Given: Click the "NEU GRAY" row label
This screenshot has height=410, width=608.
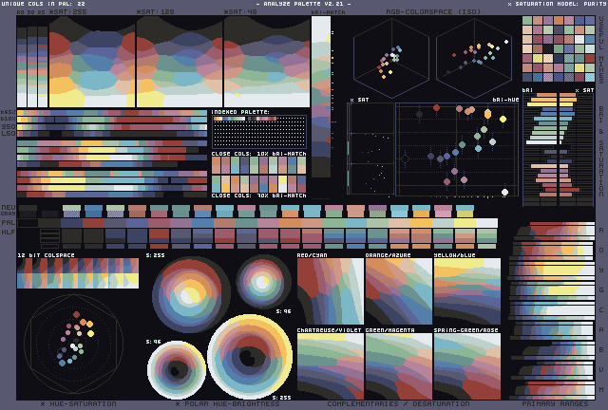Looking at the screenshot, I should pos(9,211).
